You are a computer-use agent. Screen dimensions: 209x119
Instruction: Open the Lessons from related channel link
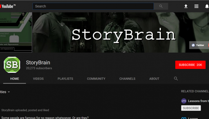198,101
